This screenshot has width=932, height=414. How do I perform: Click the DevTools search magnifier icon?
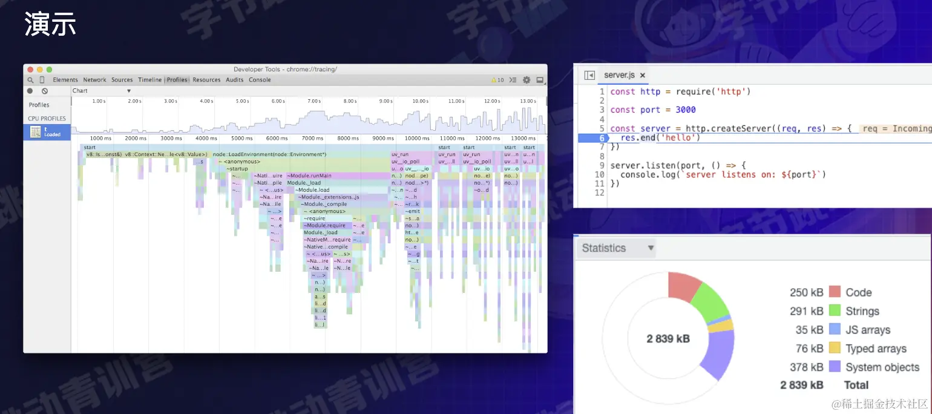[31, 80]
